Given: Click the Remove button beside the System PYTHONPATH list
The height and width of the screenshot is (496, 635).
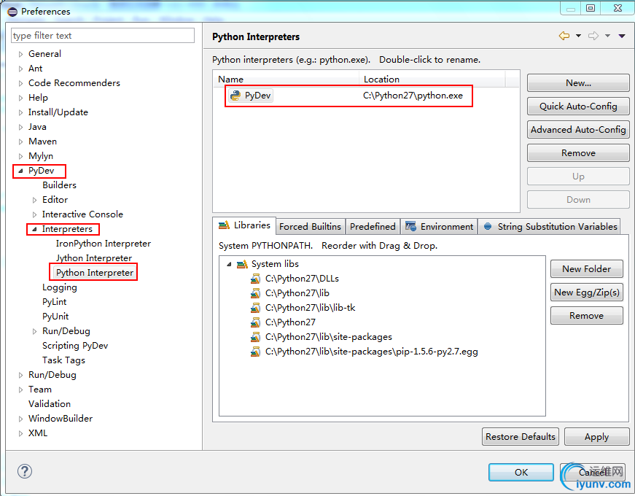Looking at the screenshot, I should tap(586, 316).
